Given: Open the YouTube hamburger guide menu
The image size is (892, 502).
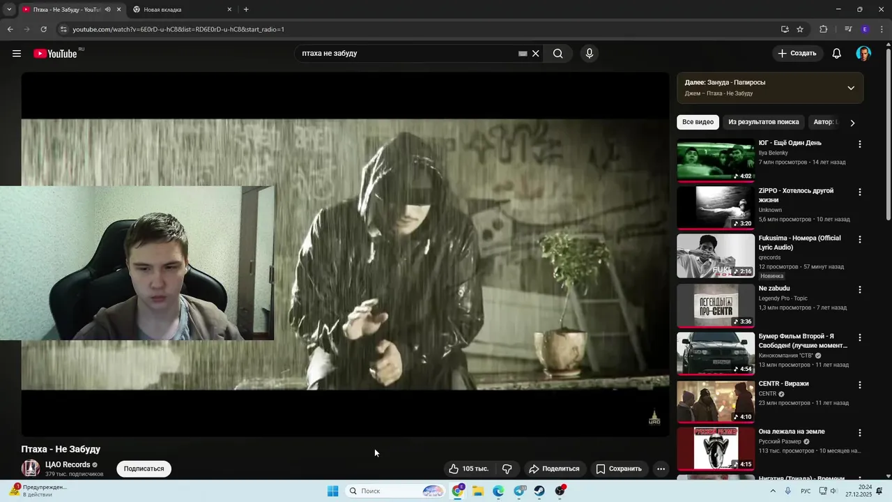Looking at the screenshot, I should tap(17, 54).
